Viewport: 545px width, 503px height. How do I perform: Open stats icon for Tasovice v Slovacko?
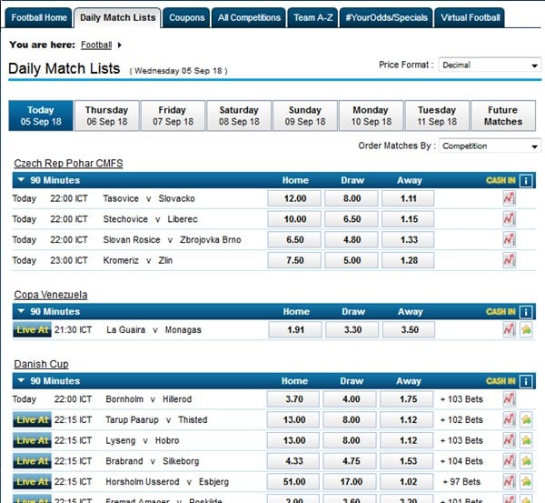click(510, 199)
